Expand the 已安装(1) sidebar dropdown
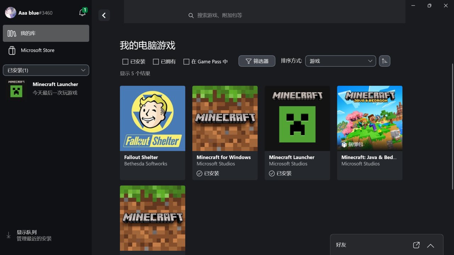 [46, 70]
